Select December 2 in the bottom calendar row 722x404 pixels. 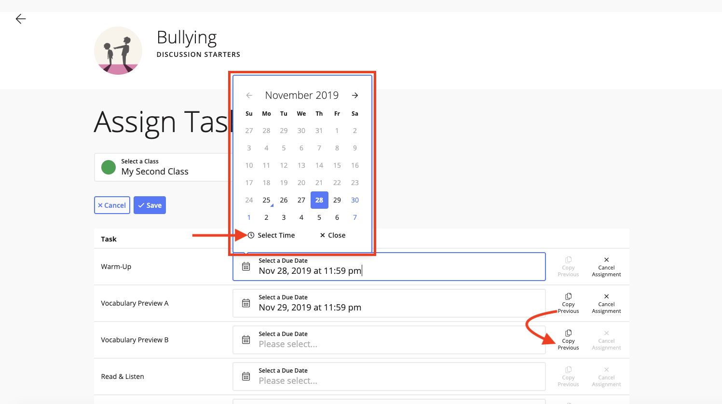[266, 217]
